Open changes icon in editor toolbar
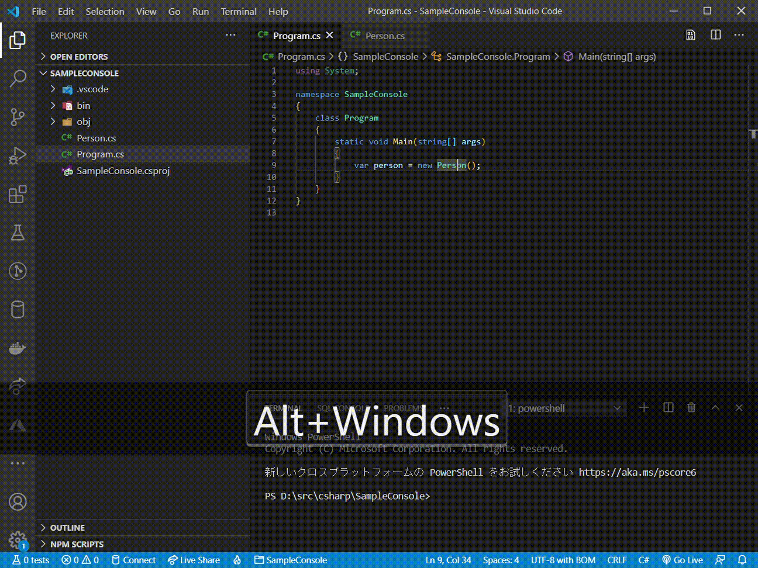The image size is (758, 568). point(691,35)
